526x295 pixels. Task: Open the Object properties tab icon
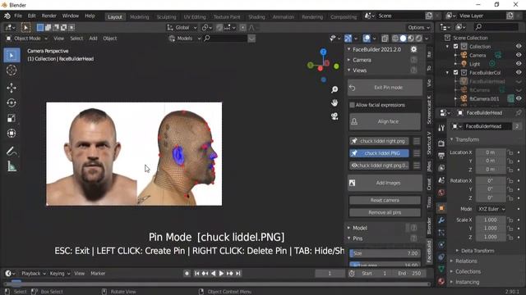(x=441, y=208)
